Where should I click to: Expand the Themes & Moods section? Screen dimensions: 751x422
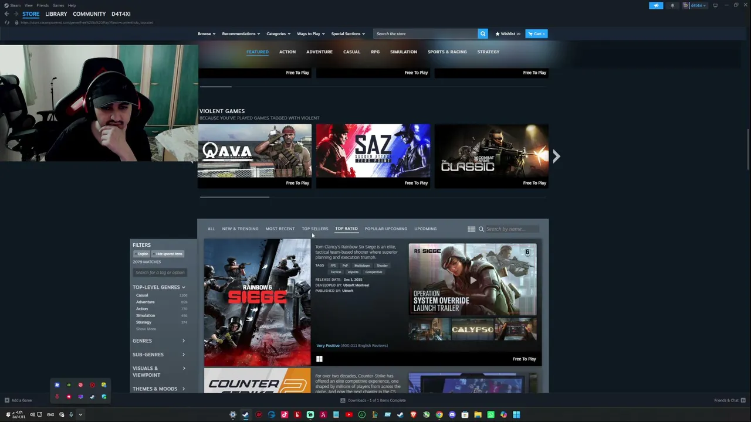(159, 389)
